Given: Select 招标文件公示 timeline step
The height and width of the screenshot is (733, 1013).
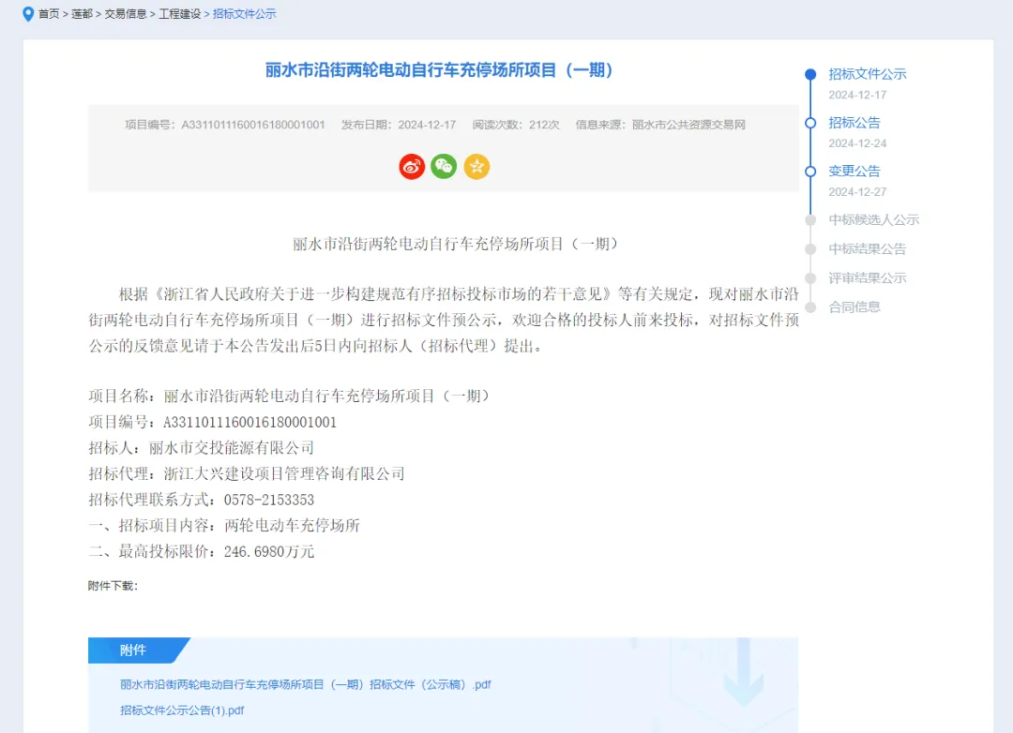Looking at the screenshot, I should (867, 74).
